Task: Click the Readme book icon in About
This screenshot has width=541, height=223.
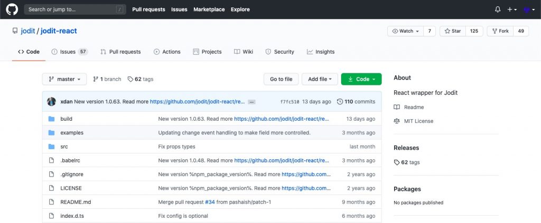Action: [x=397, y=107]
